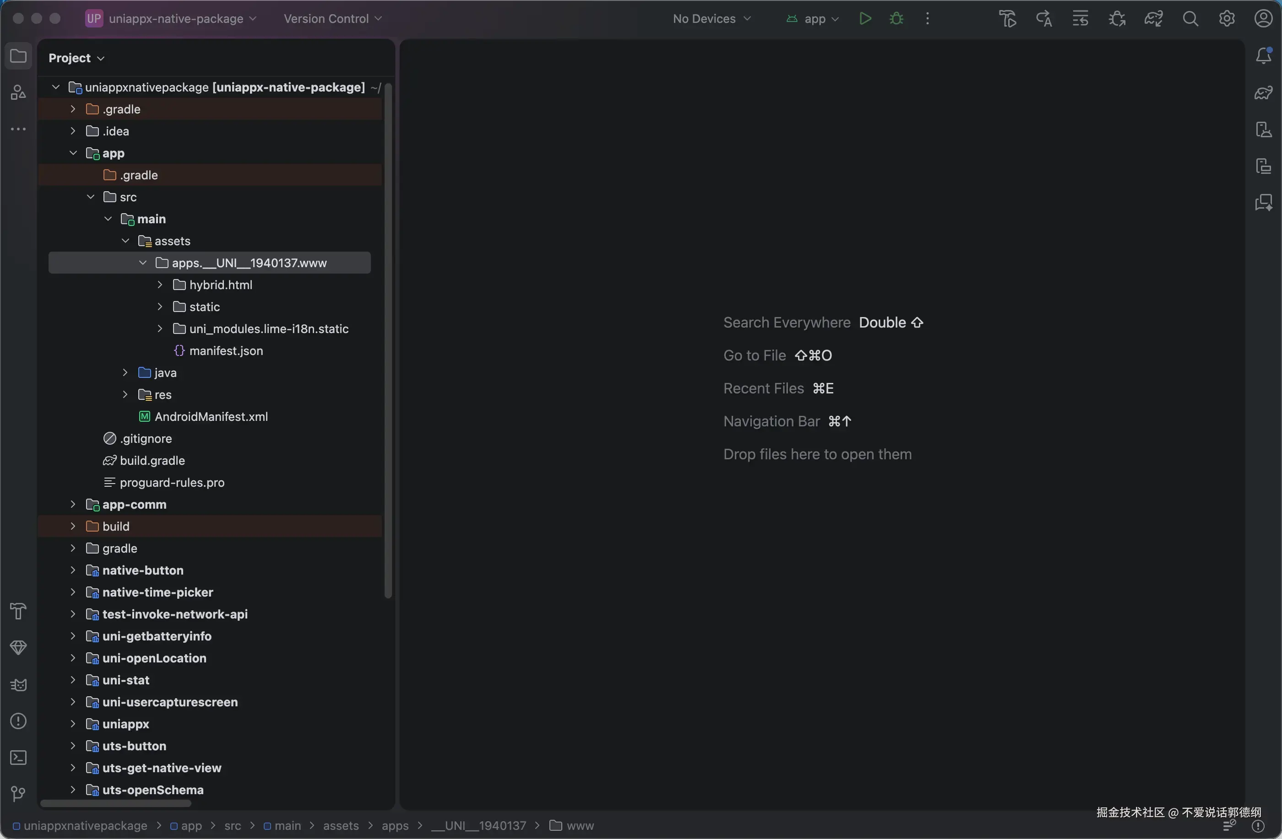Select the manifest.json file
The width and height of the screenshot is (1282, 839).
coord(226,351)
